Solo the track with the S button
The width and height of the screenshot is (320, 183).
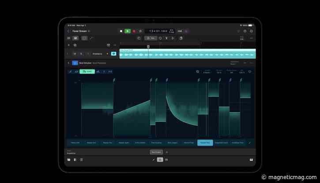click(x=81, y=54)
